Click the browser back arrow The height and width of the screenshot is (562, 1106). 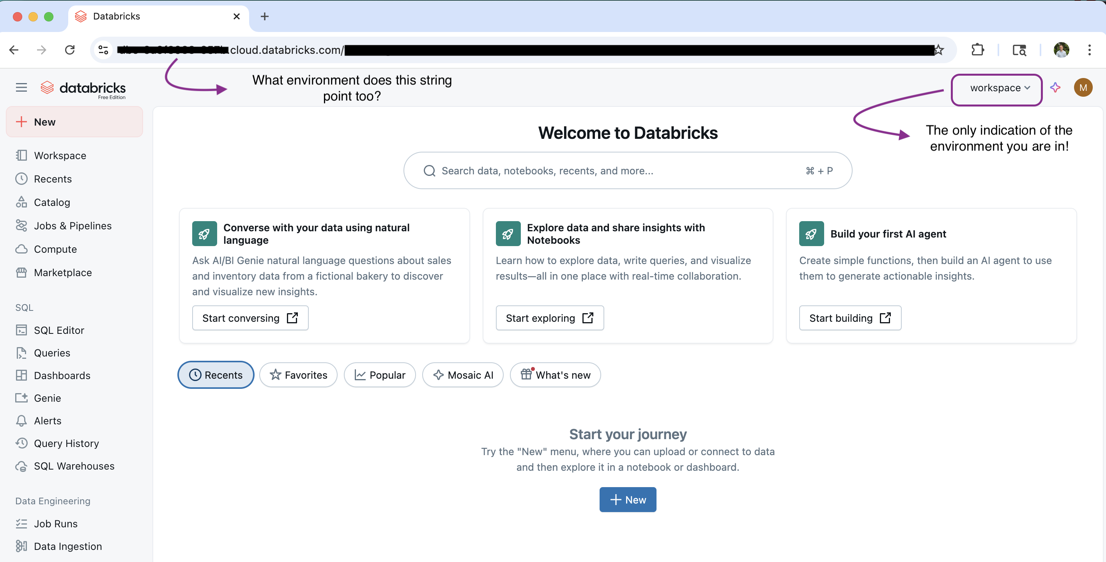tap(14, 50)
